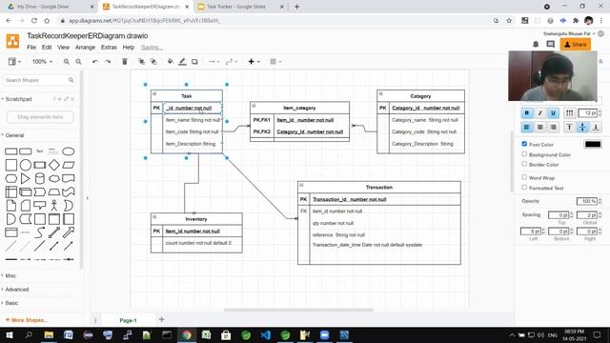
Task: Open the waypoints connector style dropdown
Action: [x=232, y=61]
